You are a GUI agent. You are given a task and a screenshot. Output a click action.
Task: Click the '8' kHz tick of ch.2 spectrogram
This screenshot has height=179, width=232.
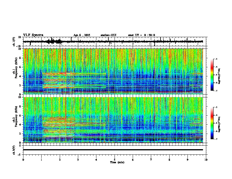21,106
